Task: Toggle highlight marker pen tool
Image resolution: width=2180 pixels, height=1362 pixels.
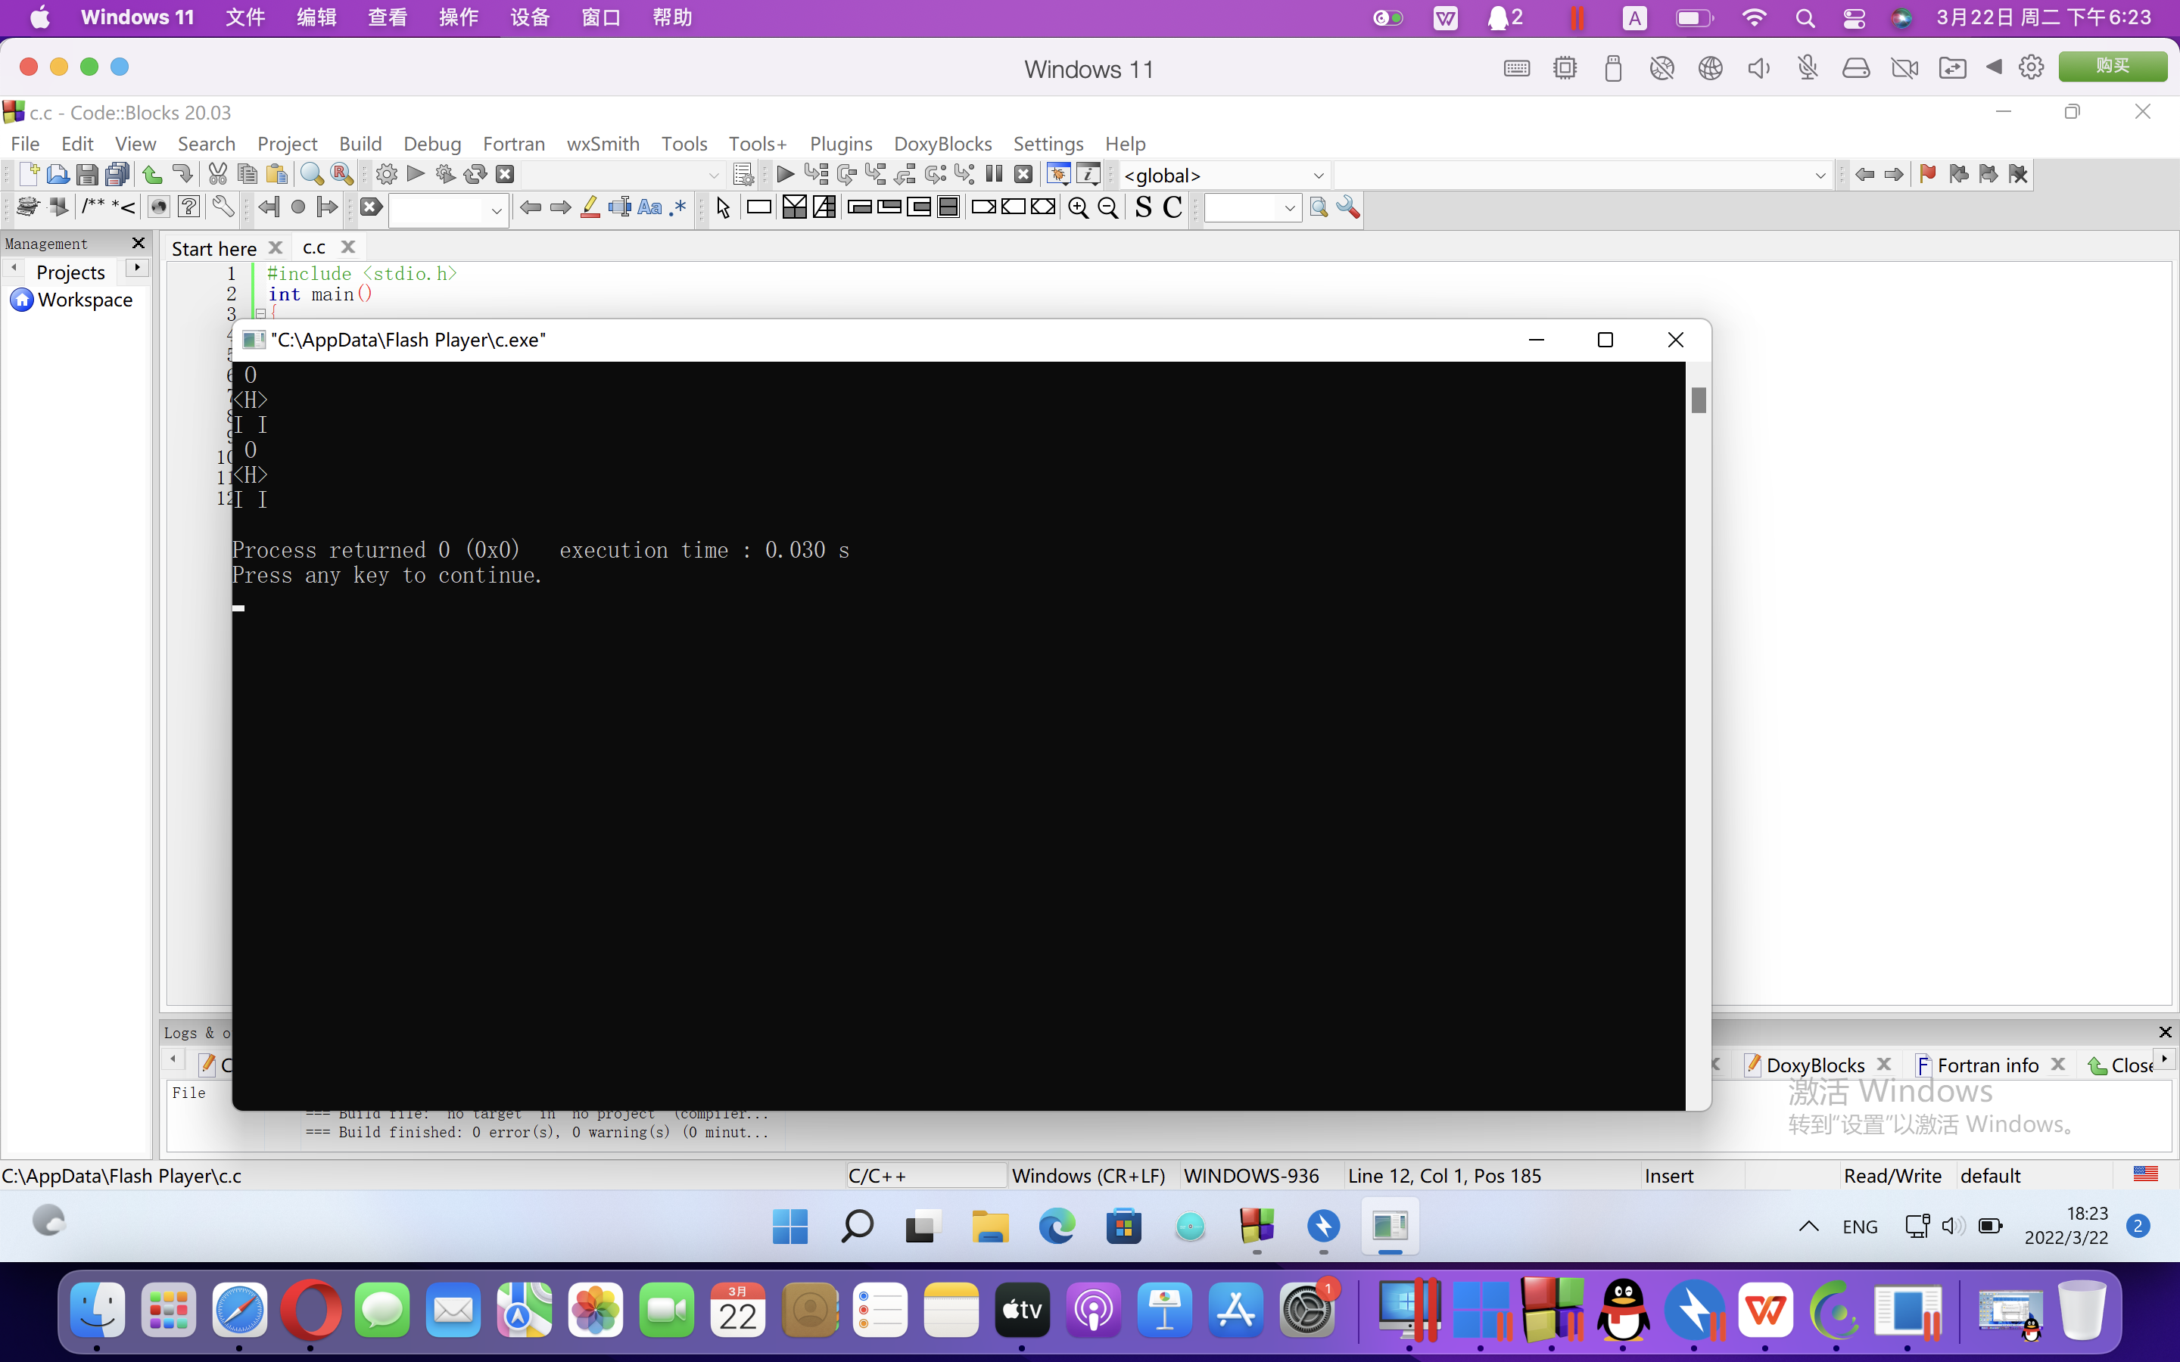Action: point(590,207)
